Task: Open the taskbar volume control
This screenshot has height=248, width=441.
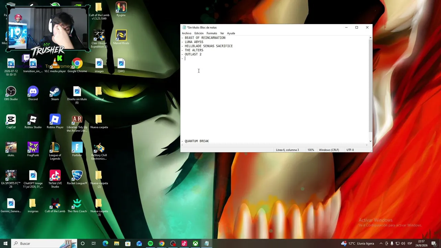Action: 403,244
